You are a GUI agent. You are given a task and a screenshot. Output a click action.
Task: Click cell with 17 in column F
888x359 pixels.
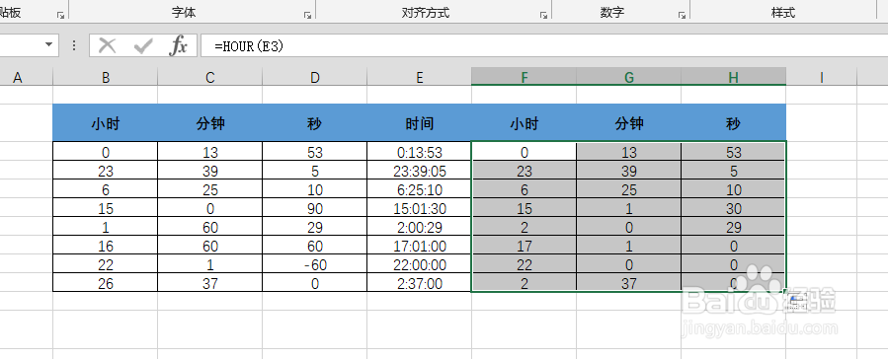tap(524, 246)
